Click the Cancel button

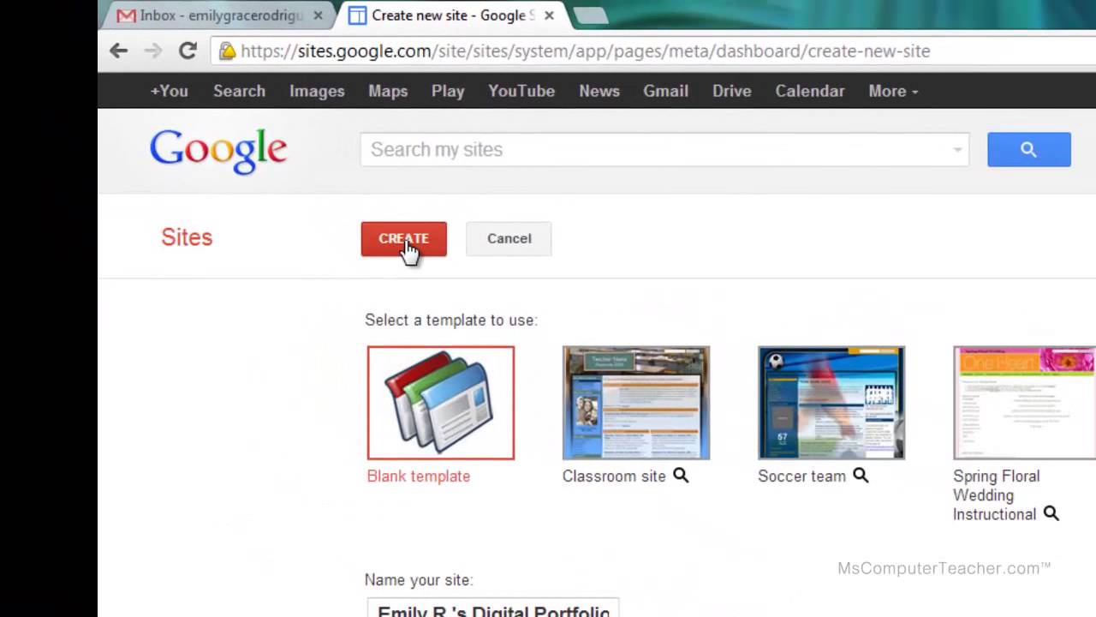(509, 238)
